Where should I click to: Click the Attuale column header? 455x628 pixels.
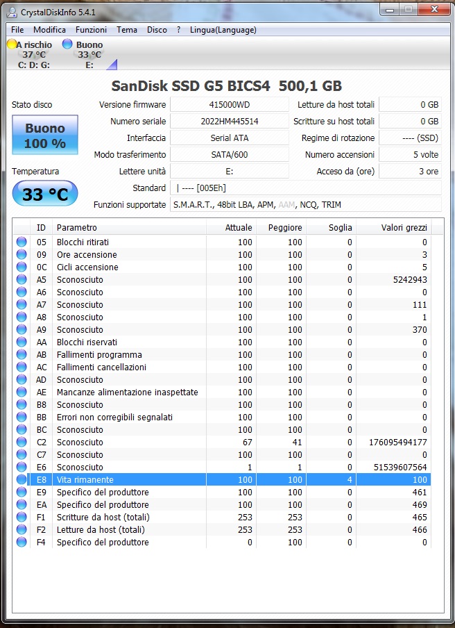[231, 227]
